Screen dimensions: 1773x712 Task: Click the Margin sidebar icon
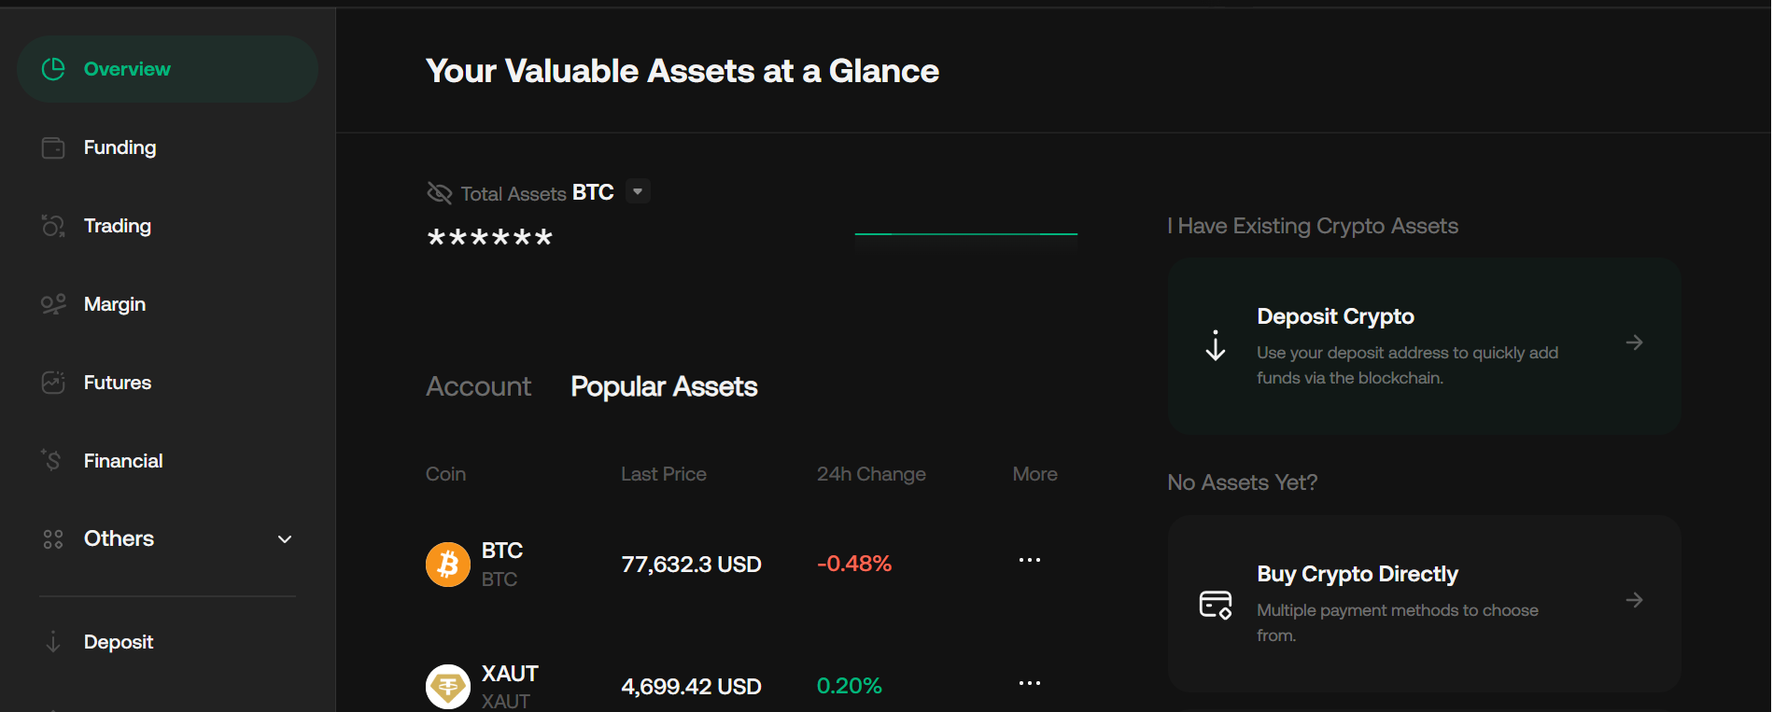tap(53, 304)
